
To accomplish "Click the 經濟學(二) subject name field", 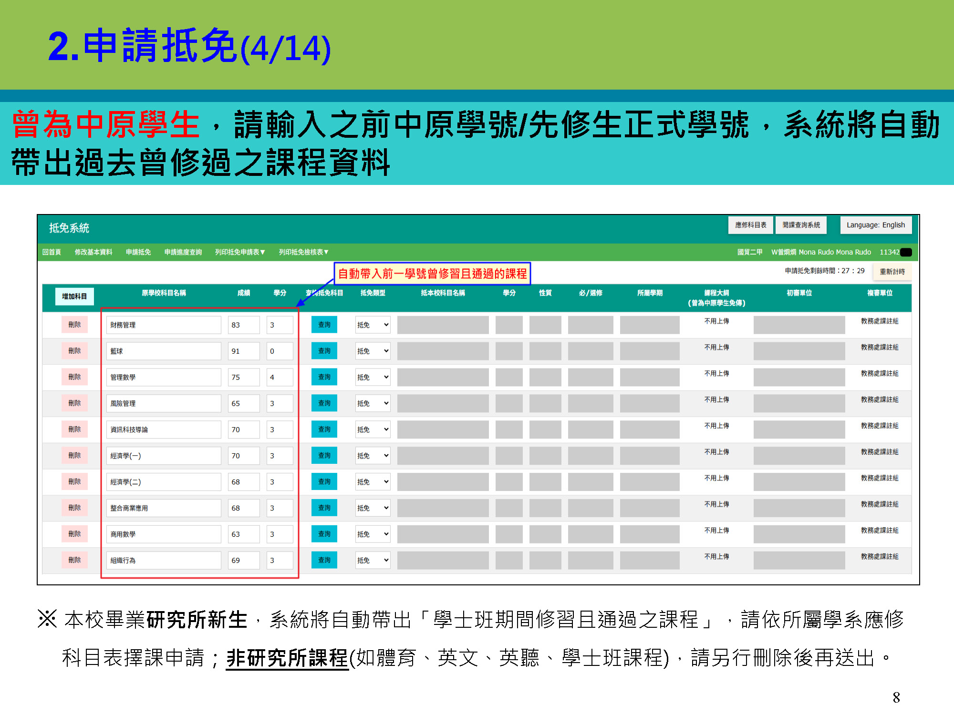I will [x=164, y=482].
